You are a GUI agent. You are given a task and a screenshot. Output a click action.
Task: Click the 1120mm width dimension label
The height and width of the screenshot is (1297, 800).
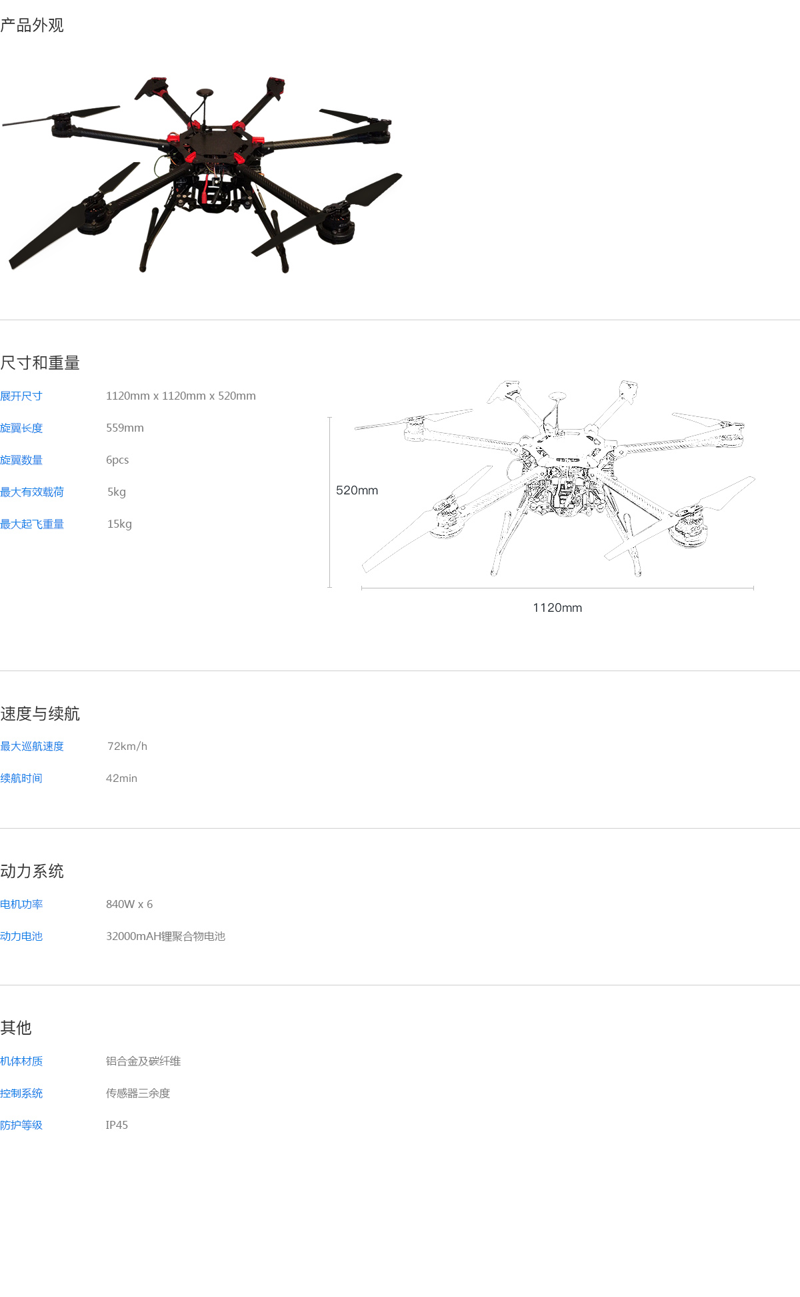557,608
